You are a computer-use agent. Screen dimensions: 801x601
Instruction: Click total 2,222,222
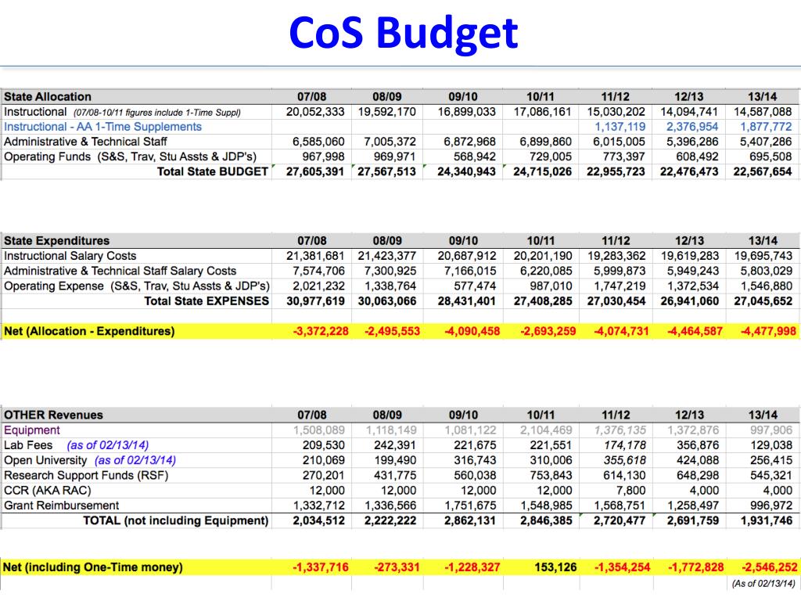390,520
